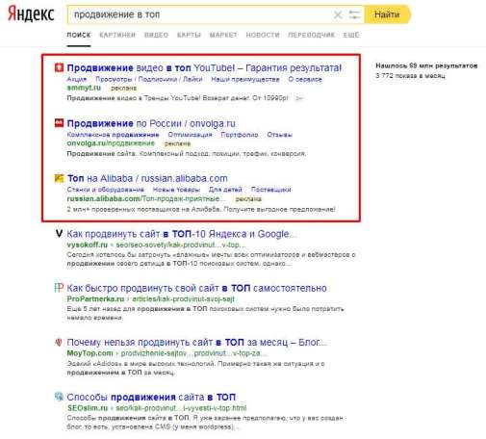The width and height of the screenshot is (486, 439).
Task: Open 'Как продвинуть сайт в ТОП-10' result
Action: [182, 234]
